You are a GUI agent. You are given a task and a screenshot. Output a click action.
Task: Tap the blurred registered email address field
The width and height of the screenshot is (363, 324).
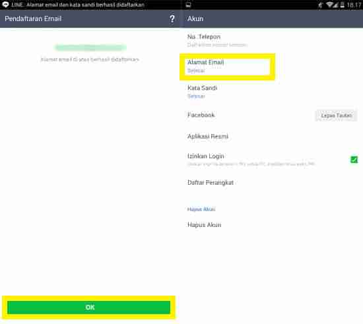(90, 48)
